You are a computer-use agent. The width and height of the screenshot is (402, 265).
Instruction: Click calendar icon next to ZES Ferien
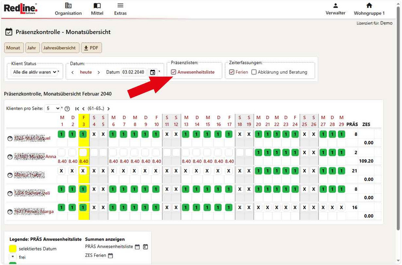click(110, 256)
